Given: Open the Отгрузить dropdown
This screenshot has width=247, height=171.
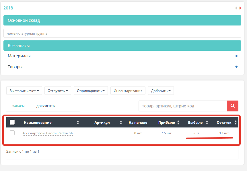Looking at the screenshot, I should coord(58,91).
